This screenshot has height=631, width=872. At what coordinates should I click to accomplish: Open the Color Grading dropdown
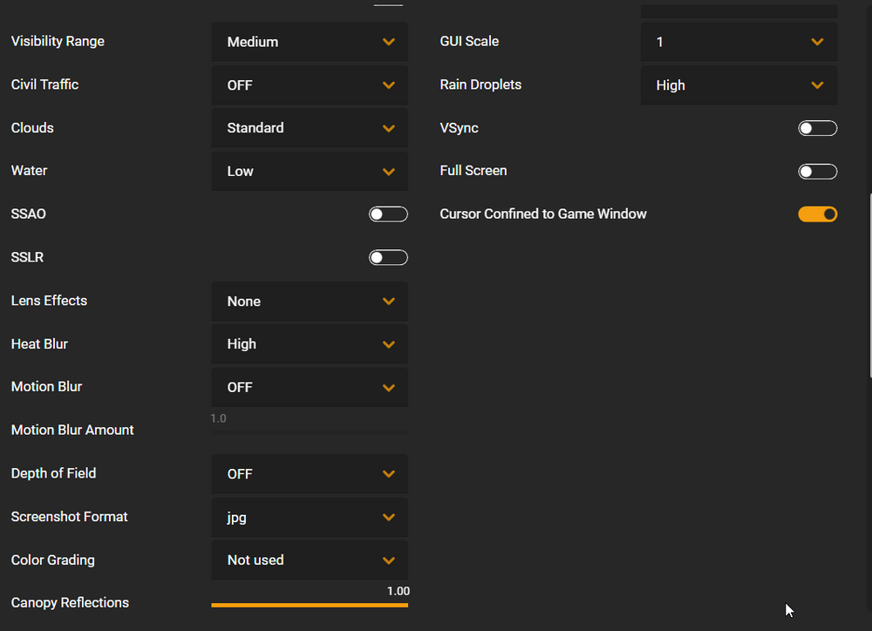[309, 560]
